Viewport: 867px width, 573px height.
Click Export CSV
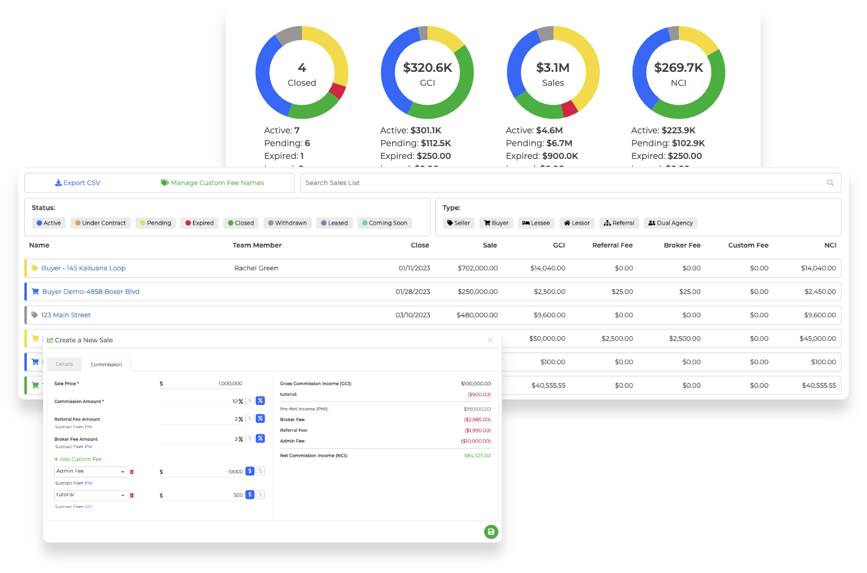[77, 183]
